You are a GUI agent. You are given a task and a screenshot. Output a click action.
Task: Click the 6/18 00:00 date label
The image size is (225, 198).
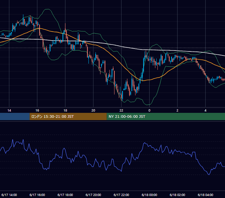[149, 195]
